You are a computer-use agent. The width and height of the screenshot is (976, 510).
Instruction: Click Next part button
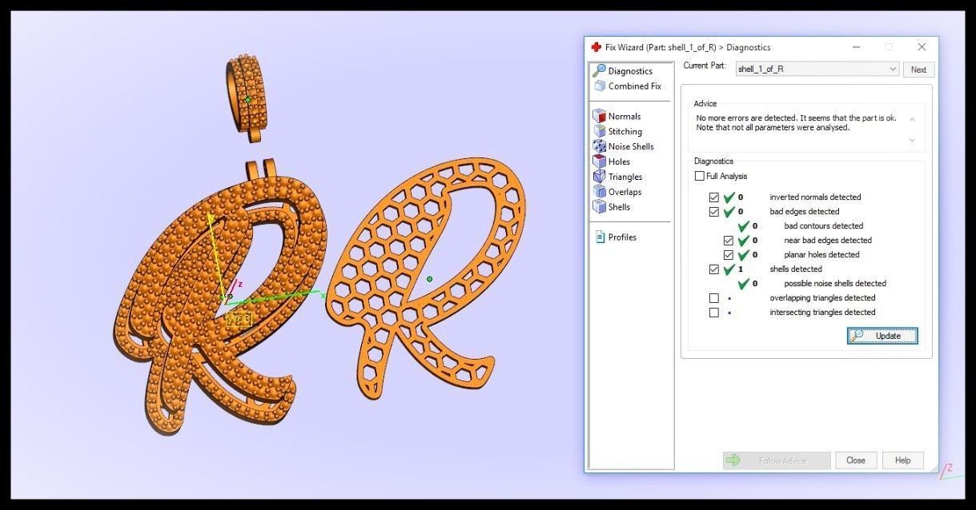coord(919,70)
